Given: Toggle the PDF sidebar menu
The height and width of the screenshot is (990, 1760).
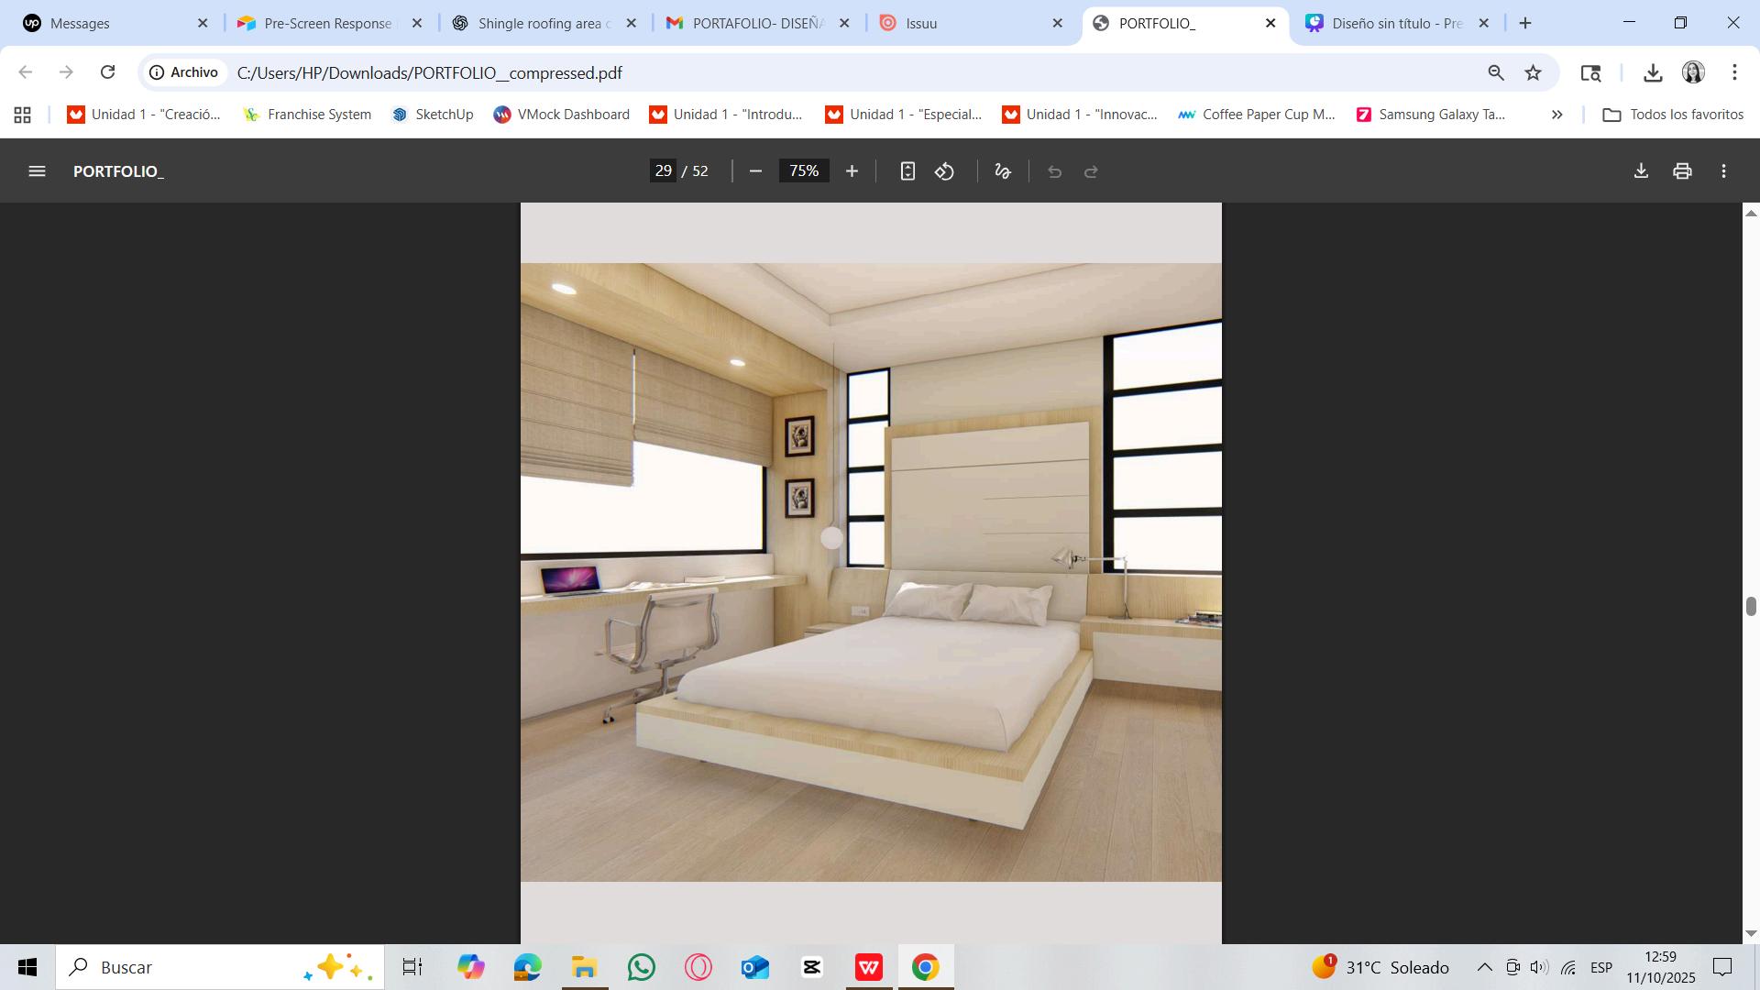Looking at the screenshot, I should pyautogui.click(x=37, y=171).
